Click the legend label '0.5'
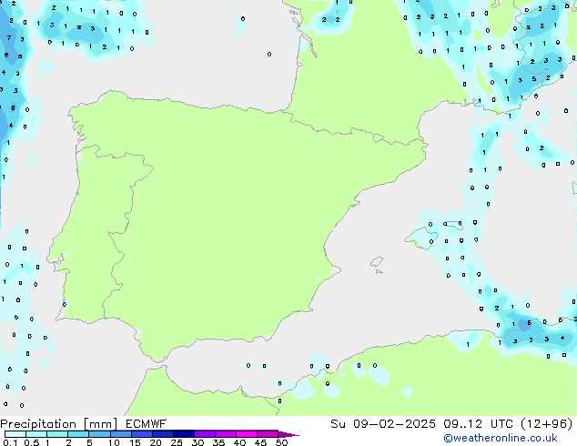 [32, 442]
